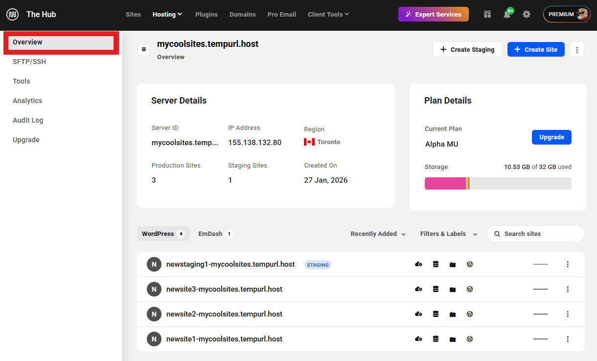Screen dimensions: 597x361
Task: Open three-dot options for newsite3-mycoolsites row
Action: [568, 289]
